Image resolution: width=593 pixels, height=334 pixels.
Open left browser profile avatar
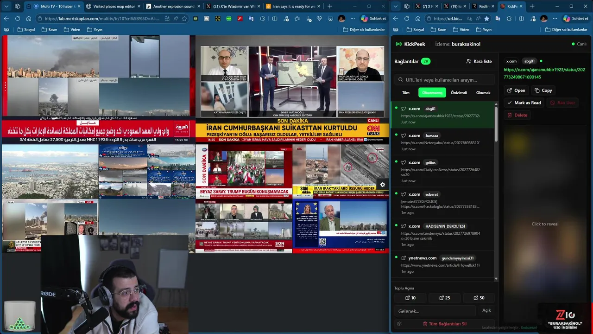[341, 19]
